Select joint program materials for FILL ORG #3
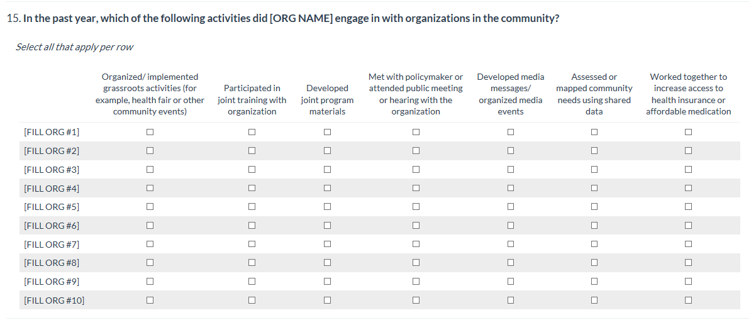This screenshot has width=756, height=325. [x=327, y=170]
